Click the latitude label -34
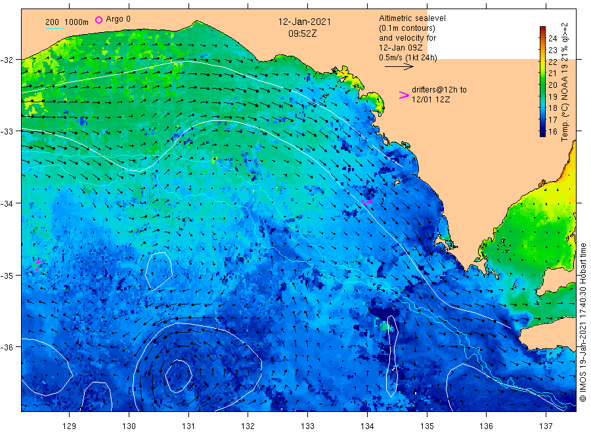The width and height of the screenshot is (591, 433). pos(7,203)
